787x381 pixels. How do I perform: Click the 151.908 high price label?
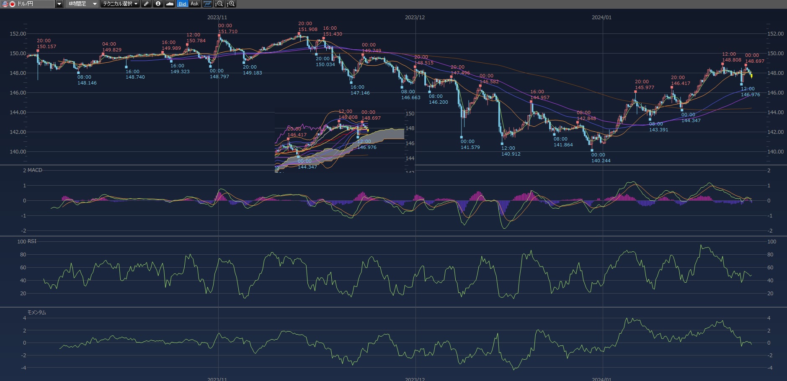(x=307, y=29)
